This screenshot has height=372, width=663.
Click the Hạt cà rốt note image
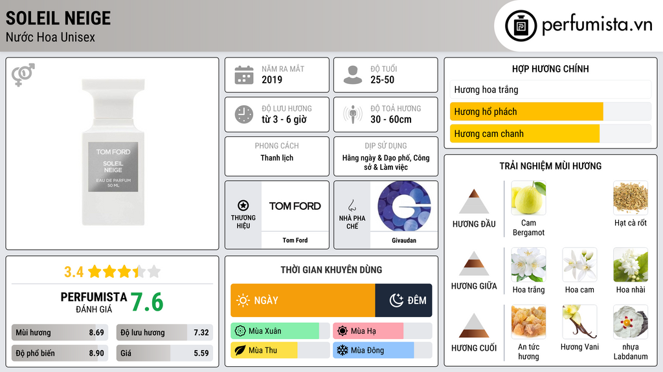[631, 198]
